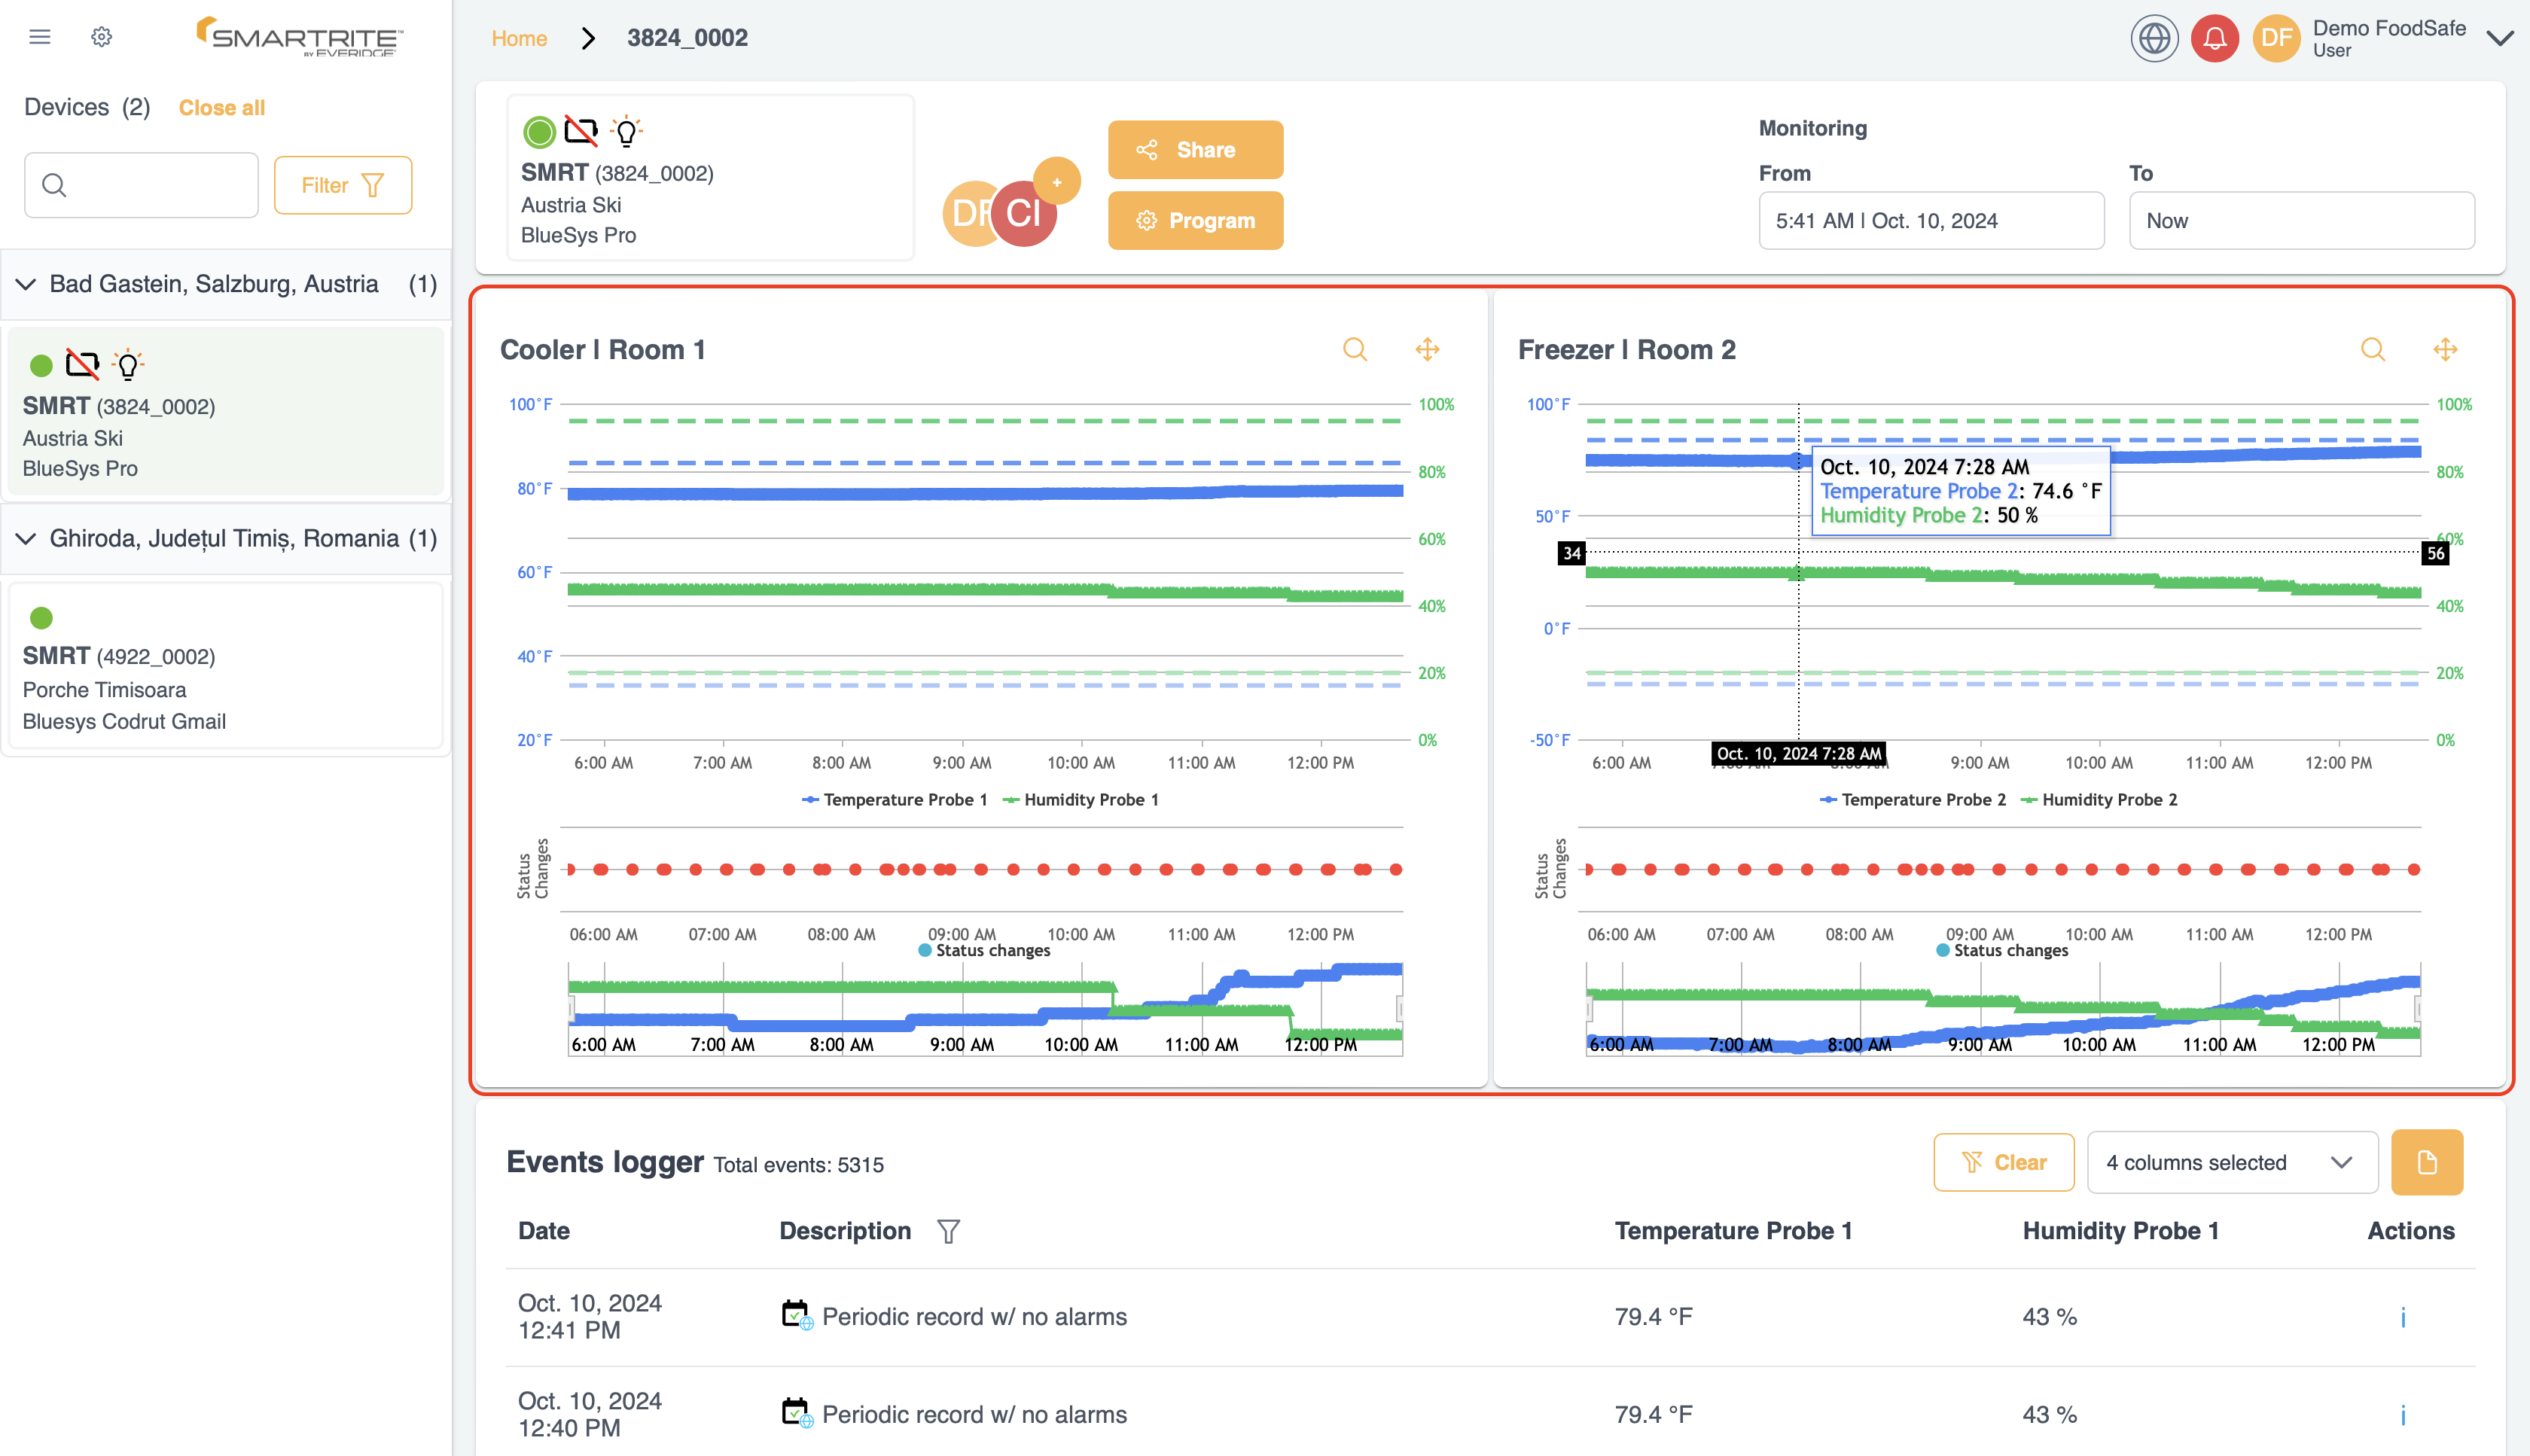2530x1456 pixels.
Task: Collapse the Ghiroda, Județul Timiș, Romania group
Action: 26,539
